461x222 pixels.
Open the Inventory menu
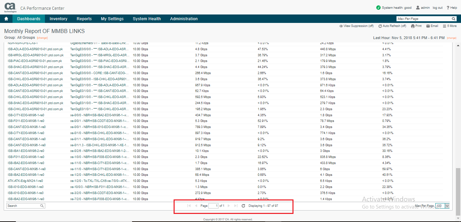coord(58,19)
